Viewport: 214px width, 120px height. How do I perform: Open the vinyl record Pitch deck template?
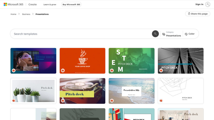pos(82,91)
